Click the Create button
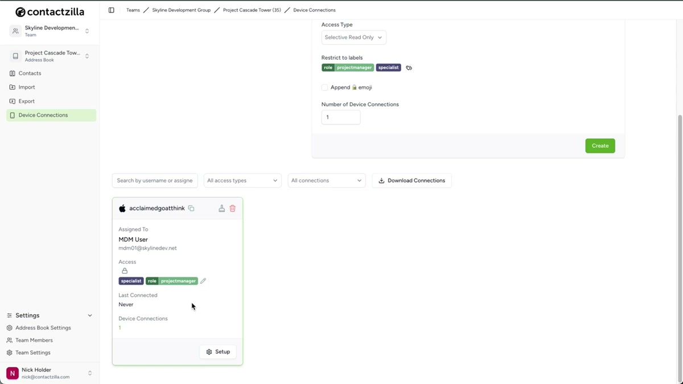The height and width of the screenshot is (384, 683). point(600,146)
